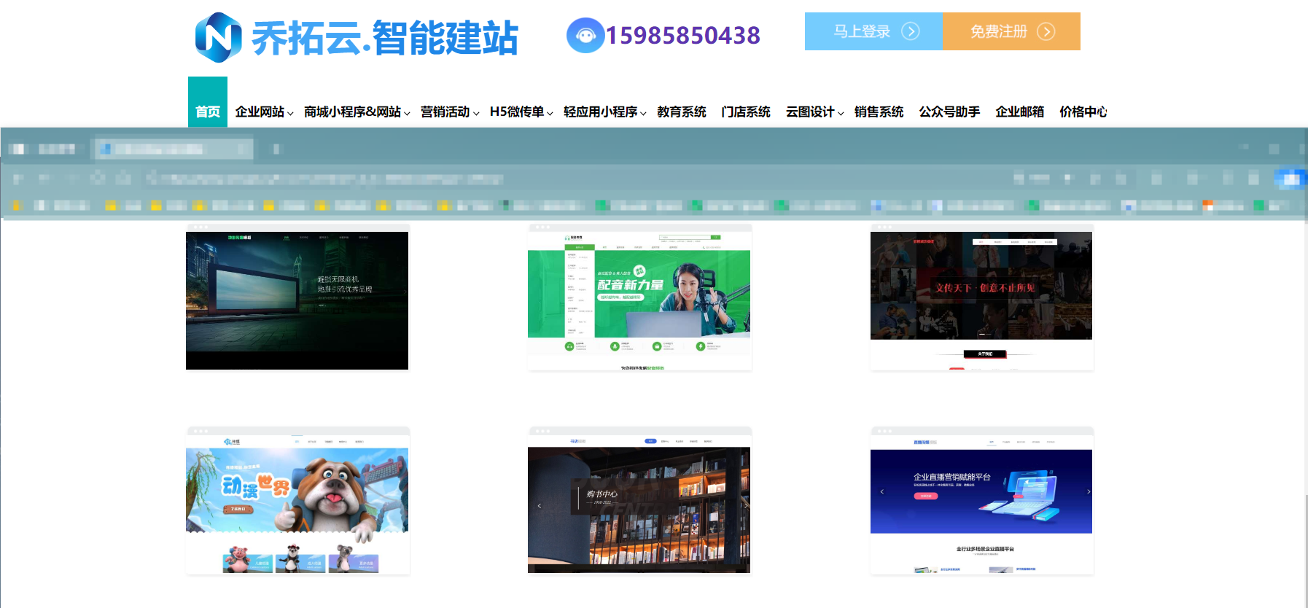Click the customer service headset icon

pos(585,35)
